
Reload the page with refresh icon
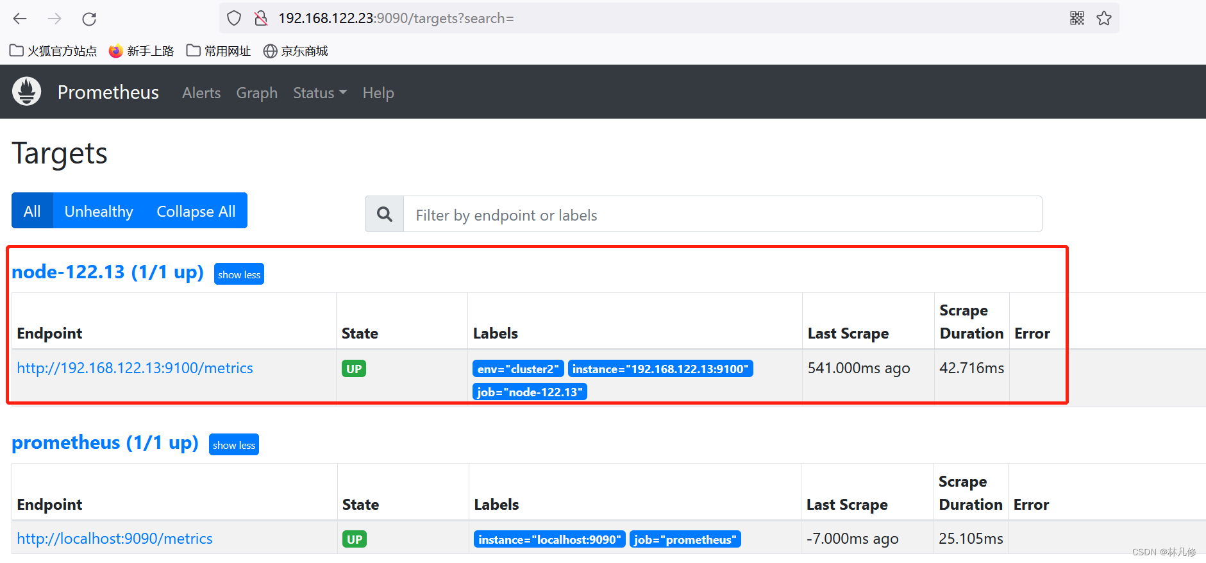pos(89,19)
